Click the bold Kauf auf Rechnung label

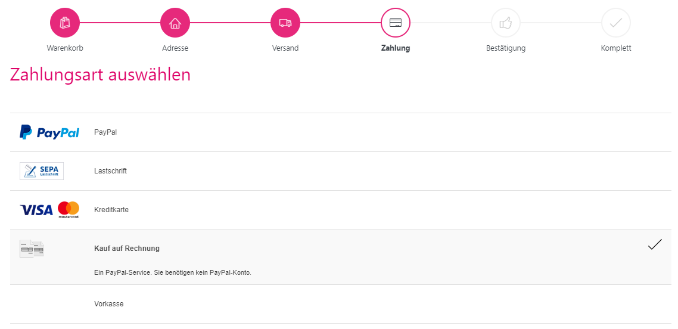[x=127, y=249]
